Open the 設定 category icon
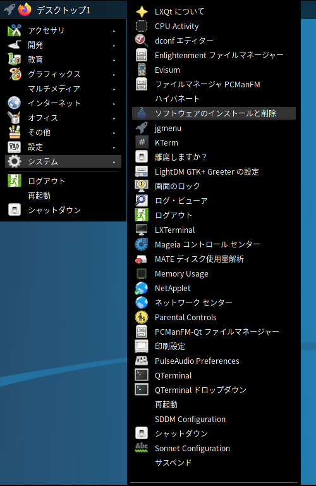 coord(15,147)
